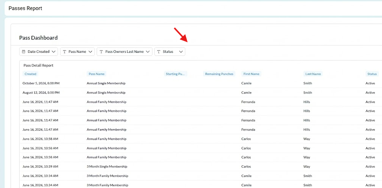The image size is (382, 188).
Task: Click the Pass Detail Report title
Action: click(38, 65)
